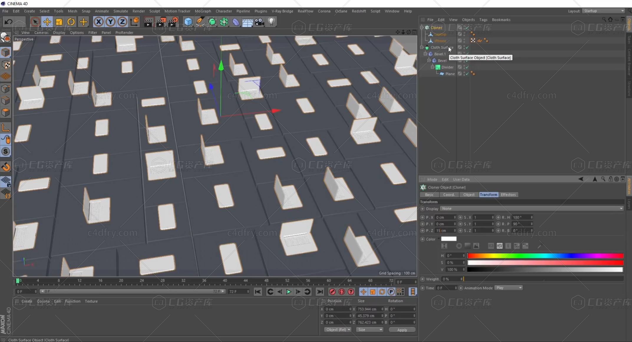Collapse the Cloner tree node
The width and height of the screenshot is (632, 342).
(422, 27)
